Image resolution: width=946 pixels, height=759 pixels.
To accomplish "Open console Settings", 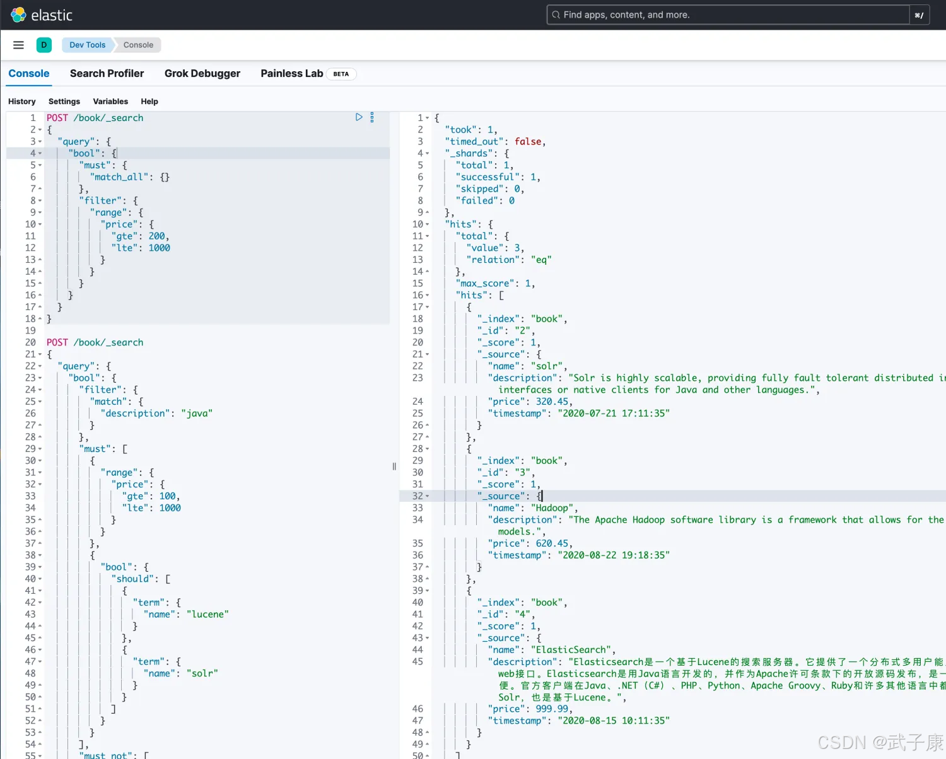I will click(x=64, y=101).
